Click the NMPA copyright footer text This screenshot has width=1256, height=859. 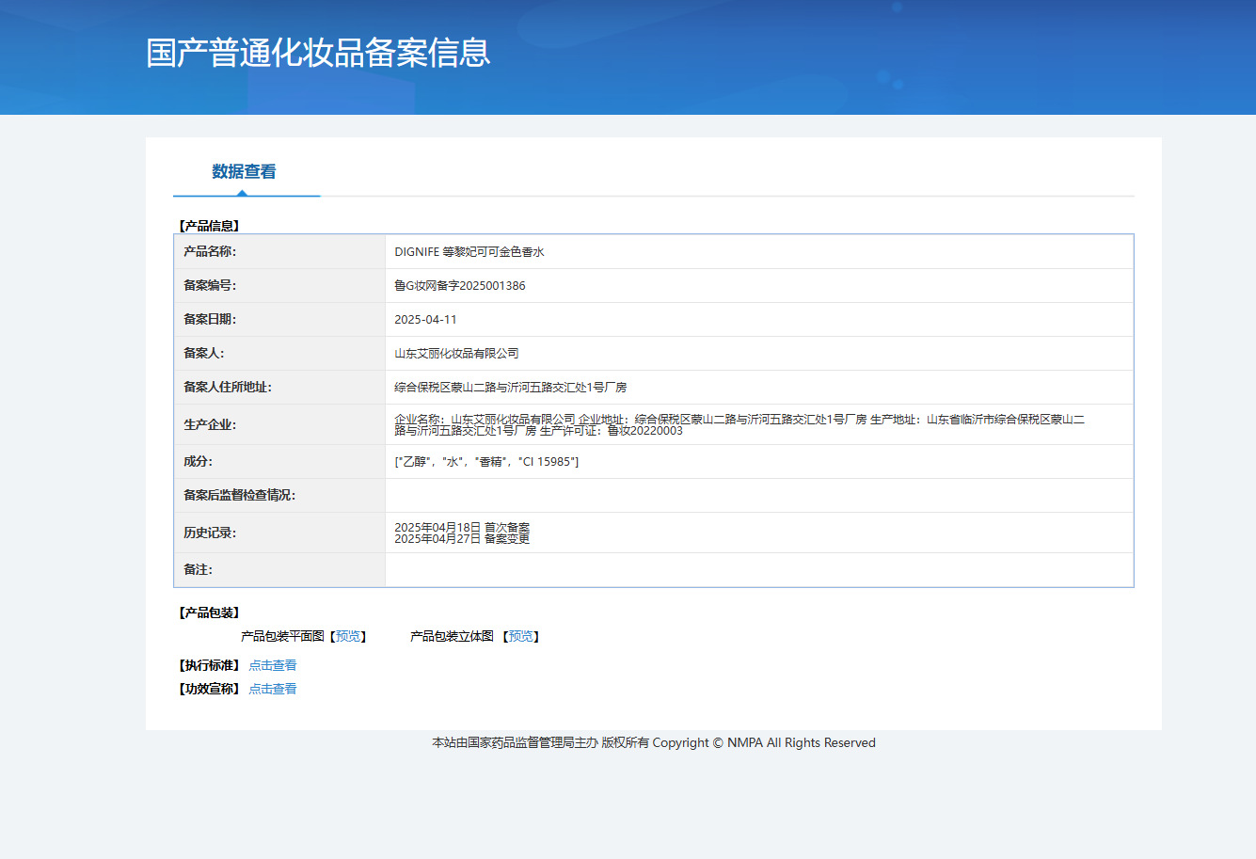pos(654,743)
